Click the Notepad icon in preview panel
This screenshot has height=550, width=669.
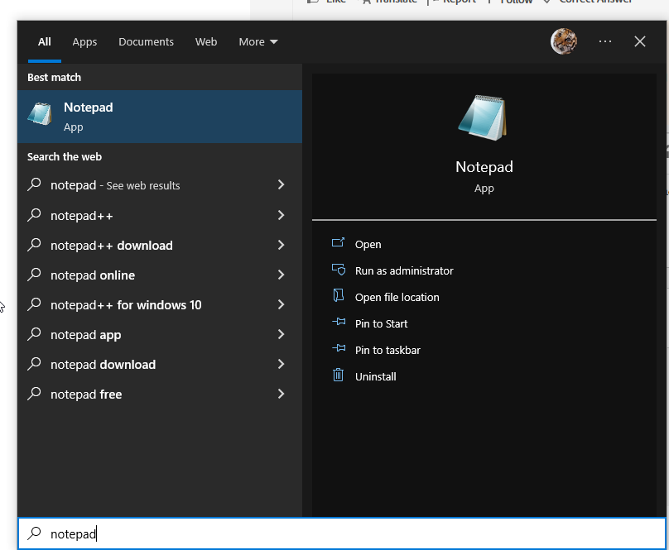click(x=484, y=117)
